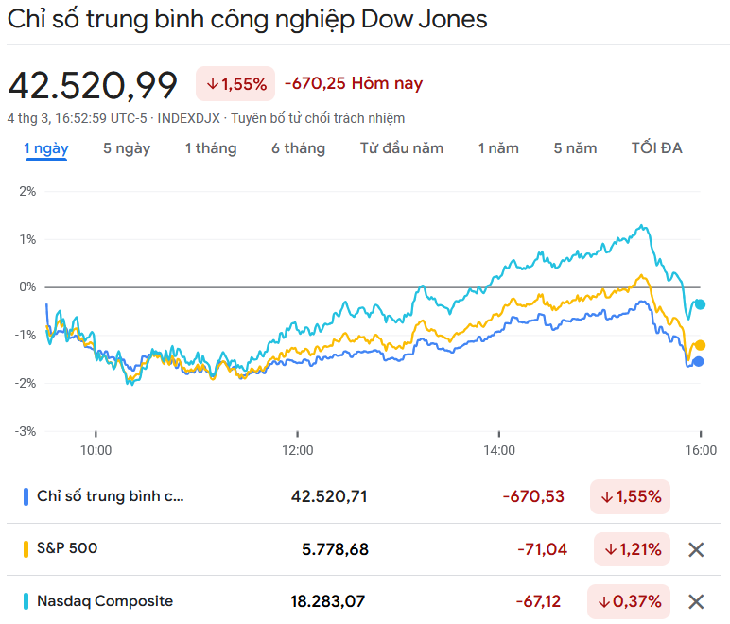Show the "1 tháng" chart range

point(210,148)
